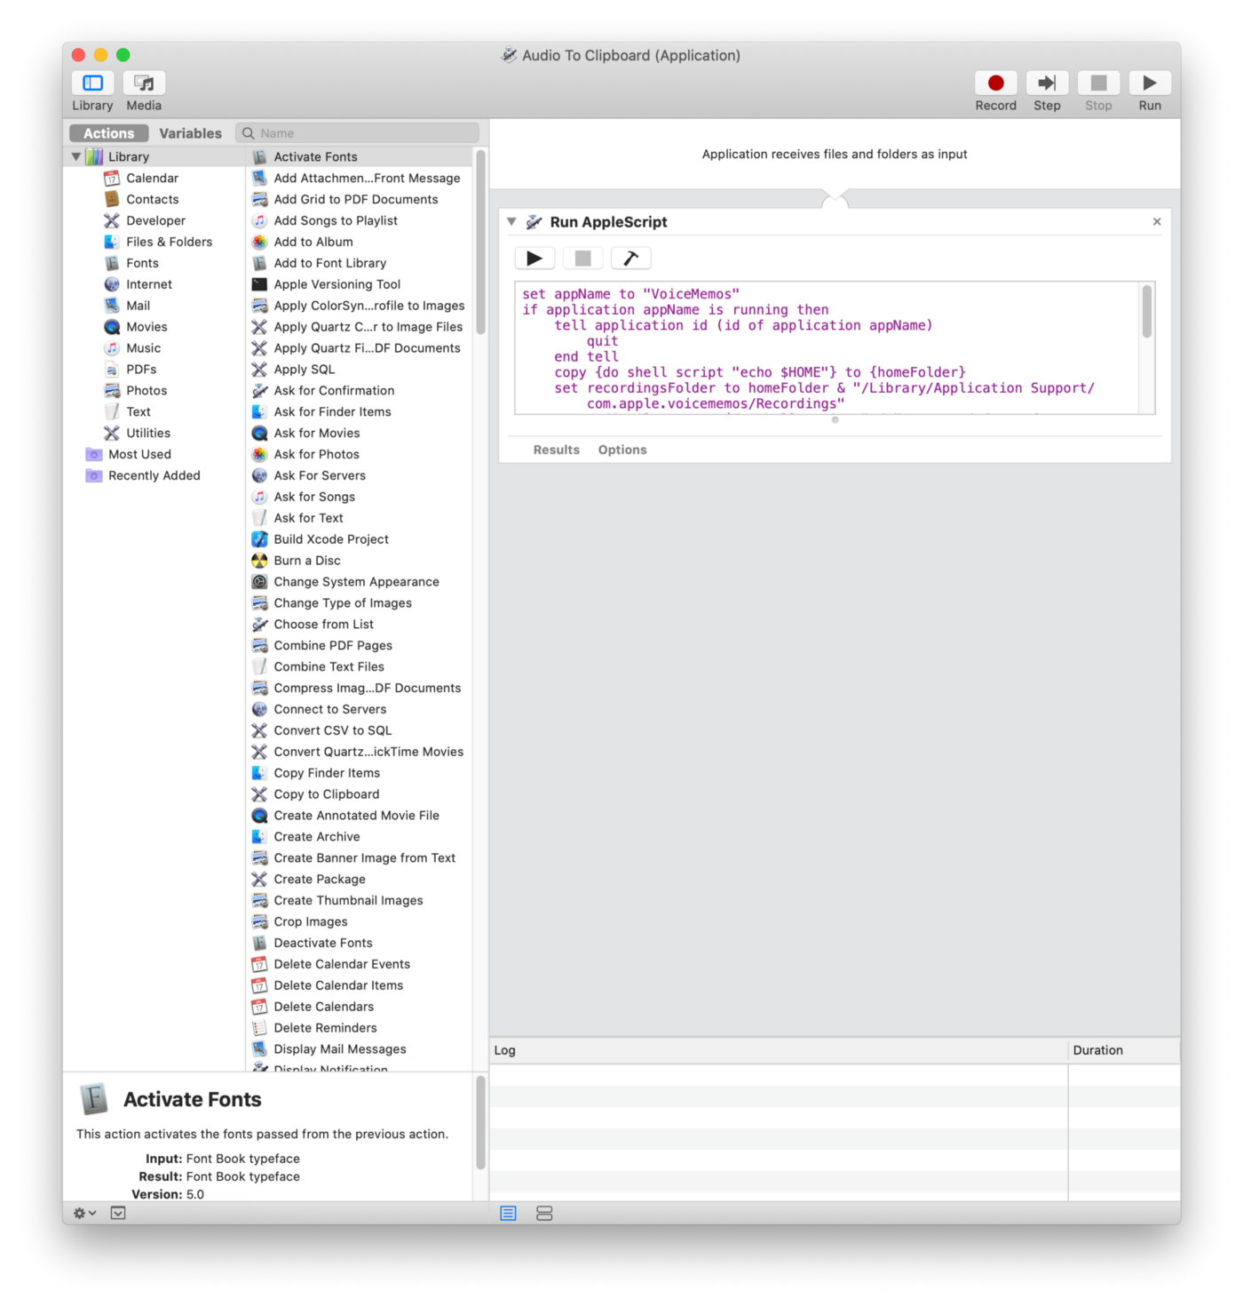Switch to the Variables tab
Screen dimensions: 1243x1307
click(190, 133)
